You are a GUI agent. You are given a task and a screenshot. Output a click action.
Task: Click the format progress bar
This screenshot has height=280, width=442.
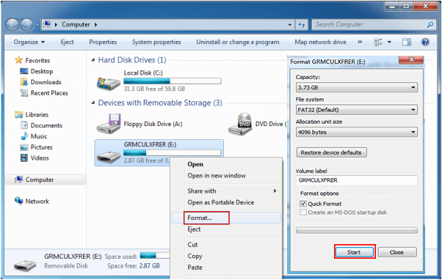click(x=357, y=230)
